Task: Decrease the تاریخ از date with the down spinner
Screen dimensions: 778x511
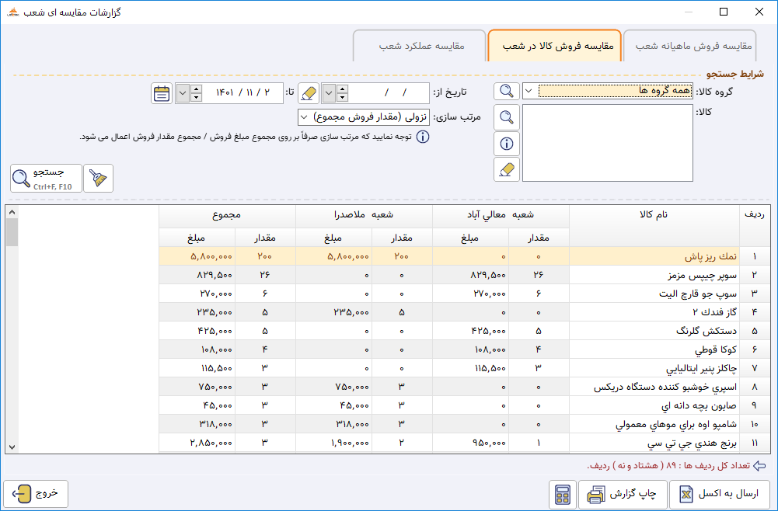Action: (x=342, y=98)
